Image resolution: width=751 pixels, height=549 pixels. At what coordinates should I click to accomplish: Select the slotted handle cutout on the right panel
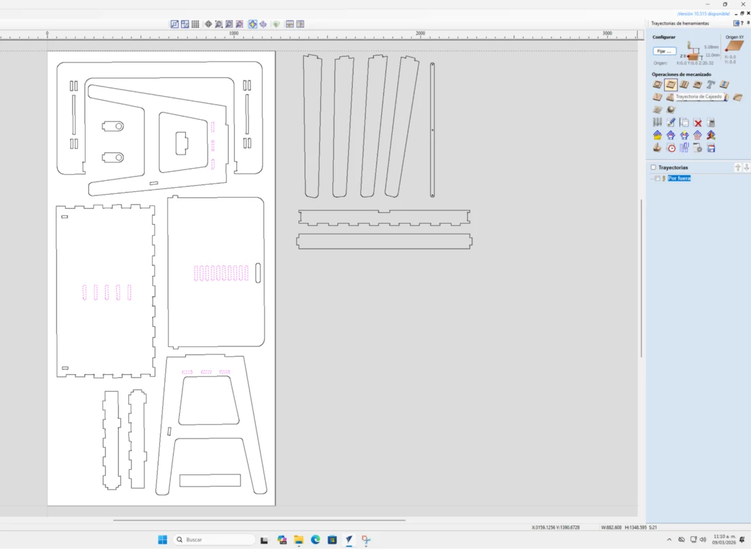[x=258, y=273]
